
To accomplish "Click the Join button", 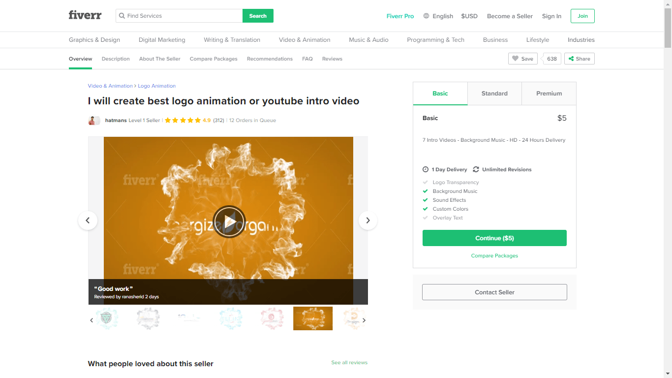I will point(582,16).
